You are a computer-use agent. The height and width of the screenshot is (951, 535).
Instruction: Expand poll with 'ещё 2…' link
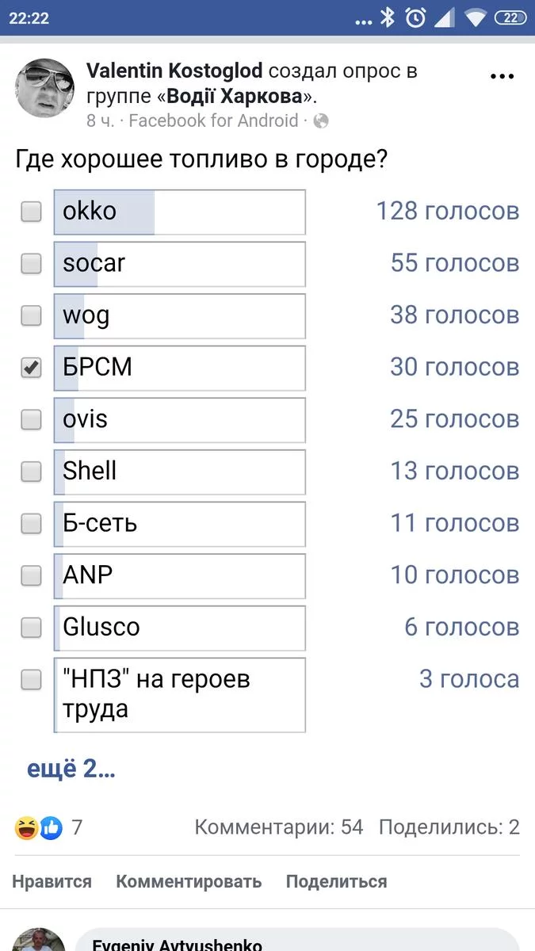pyautogui.click(x=71, y=769)
